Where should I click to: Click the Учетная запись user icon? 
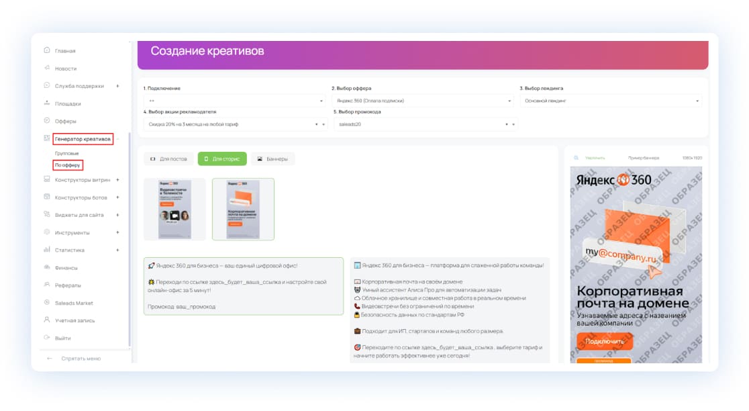click(47, 320)
